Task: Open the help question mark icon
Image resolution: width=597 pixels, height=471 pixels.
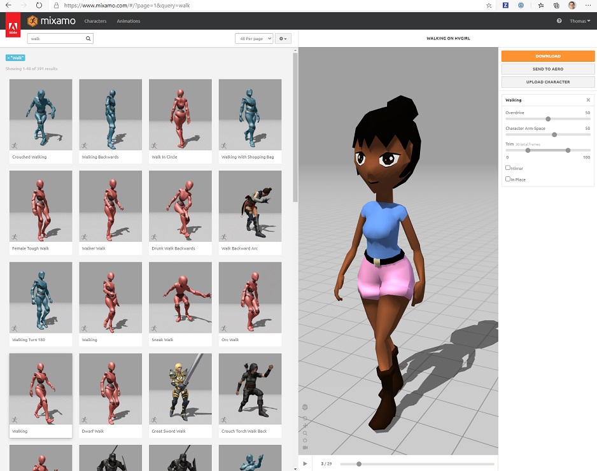Action: 559,21
